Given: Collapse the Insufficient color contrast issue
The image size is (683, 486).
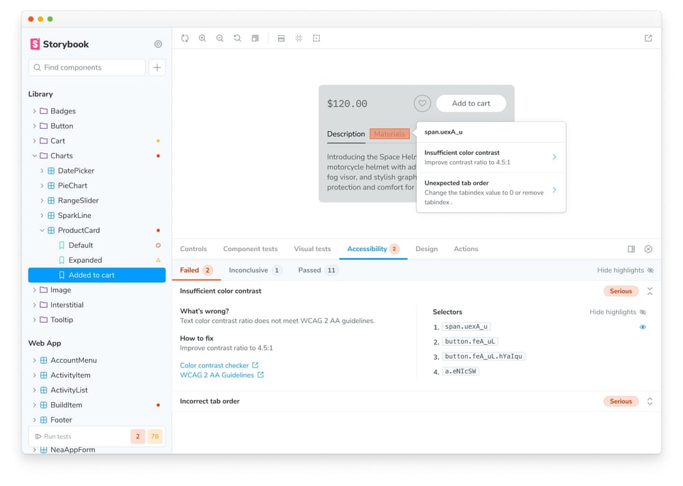Looking at the screenshot, I should [x=650, y=291].
